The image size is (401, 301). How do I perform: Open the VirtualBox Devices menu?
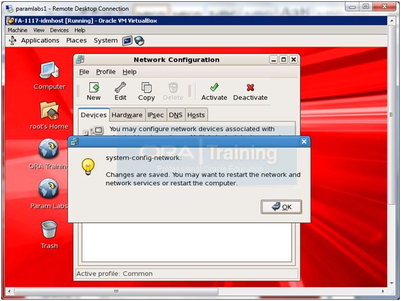[x=59, y=30]
